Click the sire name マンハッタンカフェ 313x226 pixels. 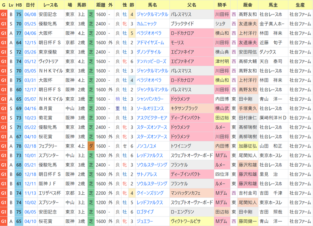tap(186, 193)
